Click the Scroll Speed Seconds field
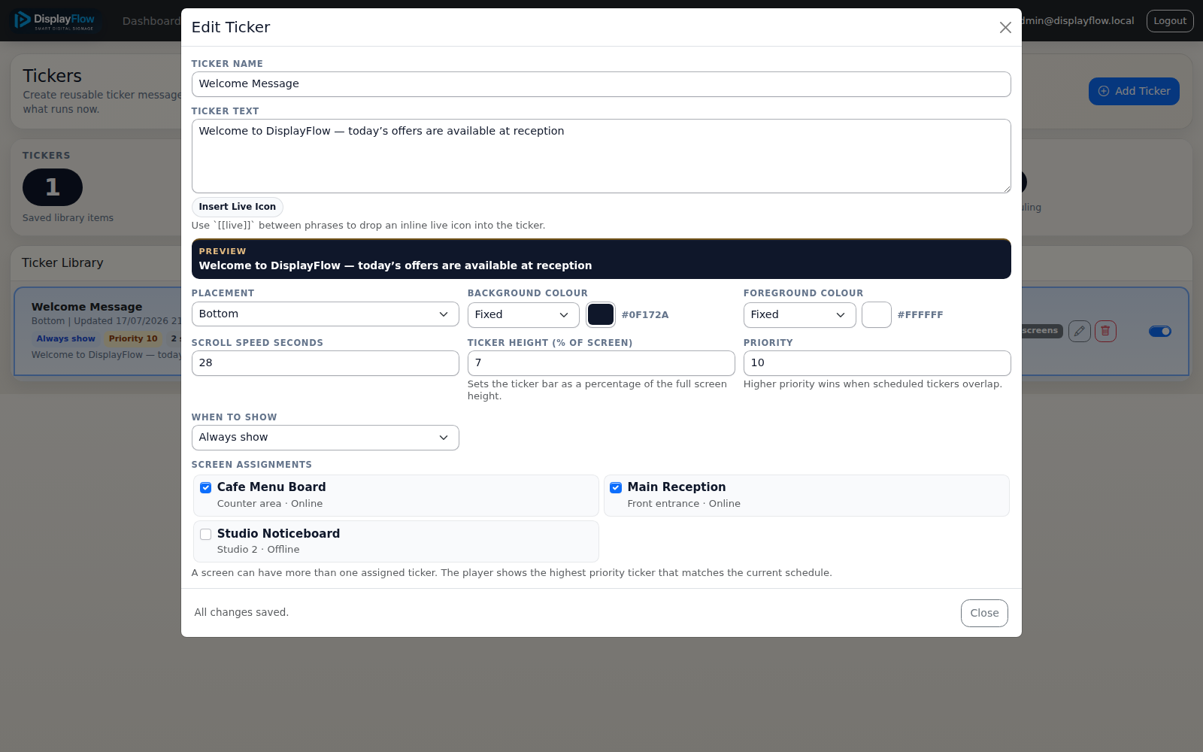 coord(325,363)
